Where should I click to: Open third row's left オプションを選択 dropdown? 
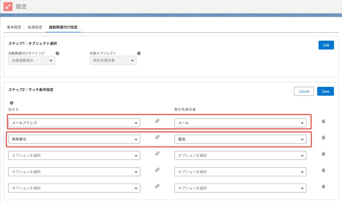tap(74, 156)
